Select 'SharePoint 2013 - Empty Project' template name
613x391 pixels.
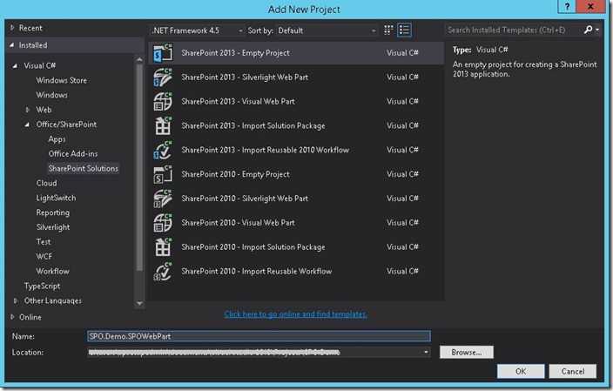coord(235,53)
